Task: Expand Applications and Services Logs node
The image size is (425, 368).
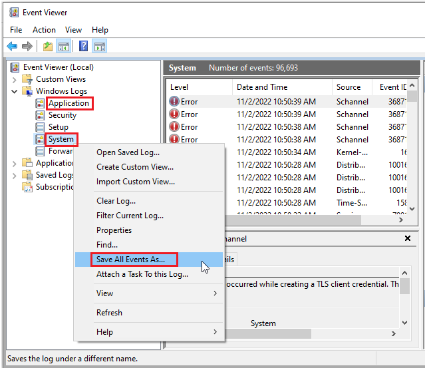Action: pyautogui.click(x=15, y=164)
